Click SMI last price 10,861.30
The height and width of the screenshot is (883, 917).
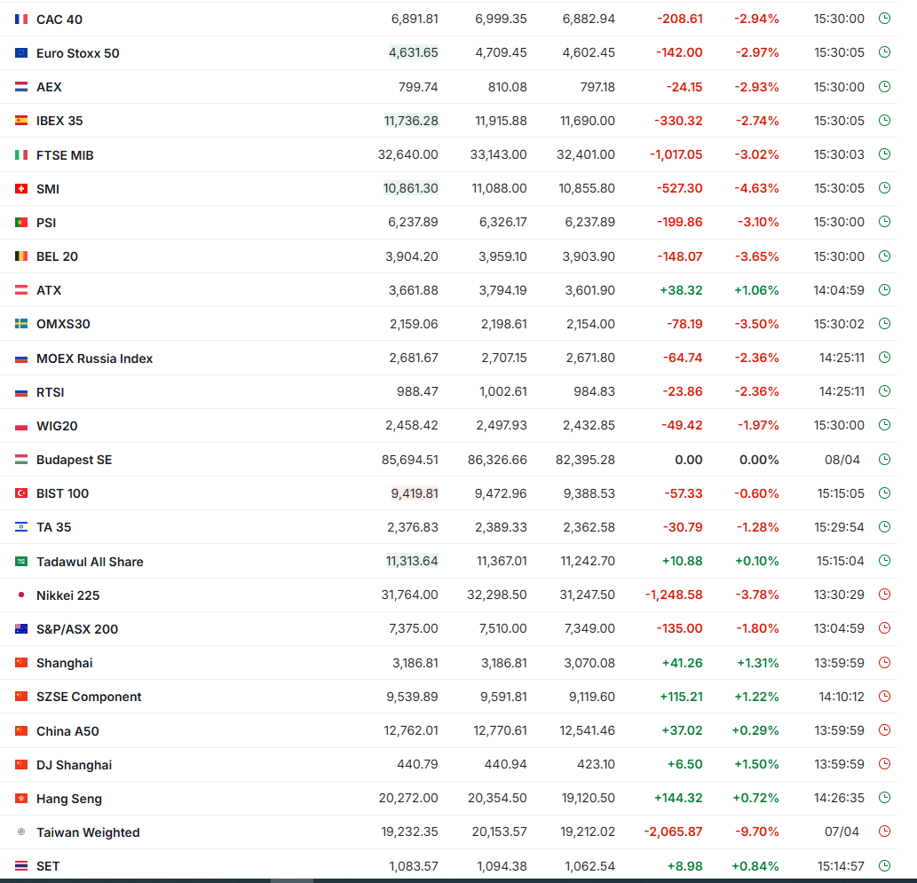[x=410, y=188]
